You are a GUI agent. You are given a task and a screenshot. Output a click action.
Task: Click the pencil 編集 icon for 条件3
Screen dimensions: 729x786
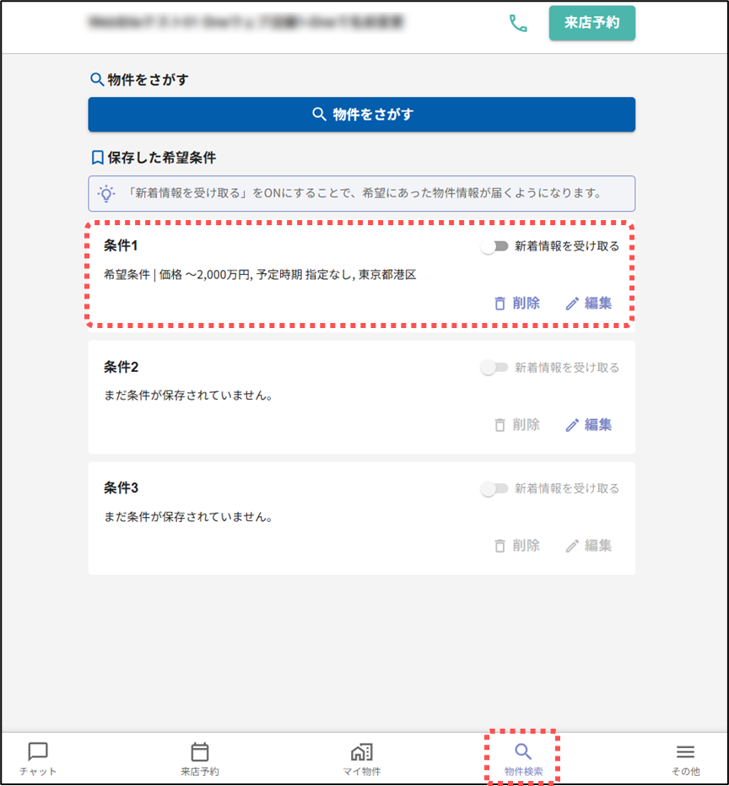(x=573, y=546)
